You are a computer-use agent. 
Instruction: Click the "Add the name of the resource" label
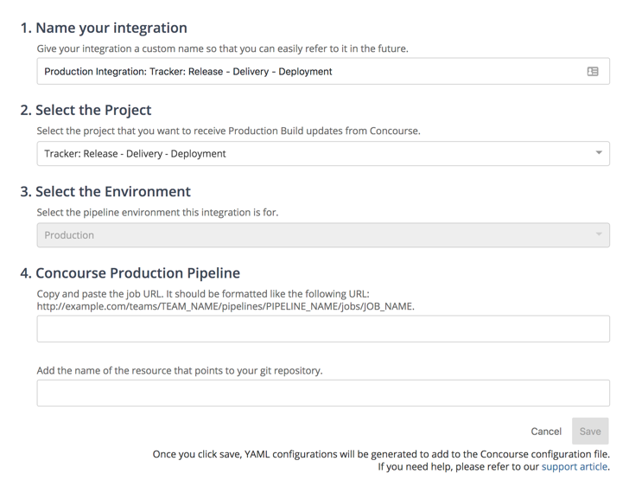click(x=179, y=371)
